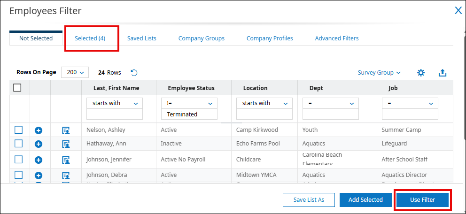Open Nelson, Ashley employee profile icon
This screenshot has height=214, width=466.
pos(66,130)
